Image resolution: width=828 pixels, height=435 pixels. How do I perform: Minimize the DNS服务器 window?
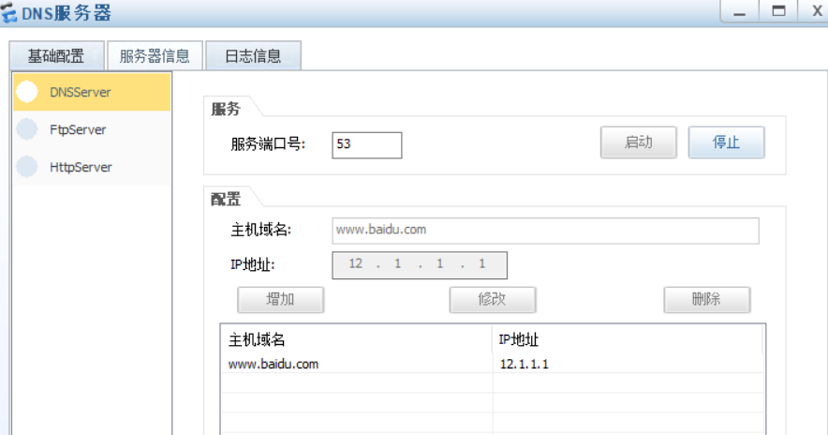739,11
